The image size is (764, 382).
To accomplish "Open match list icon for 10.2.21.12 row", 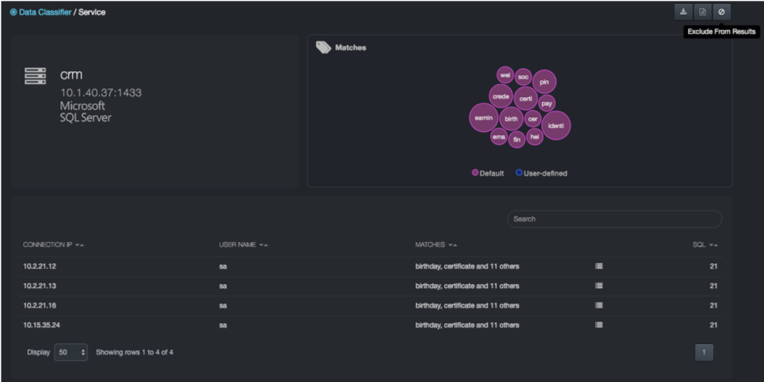I will 599,265.
